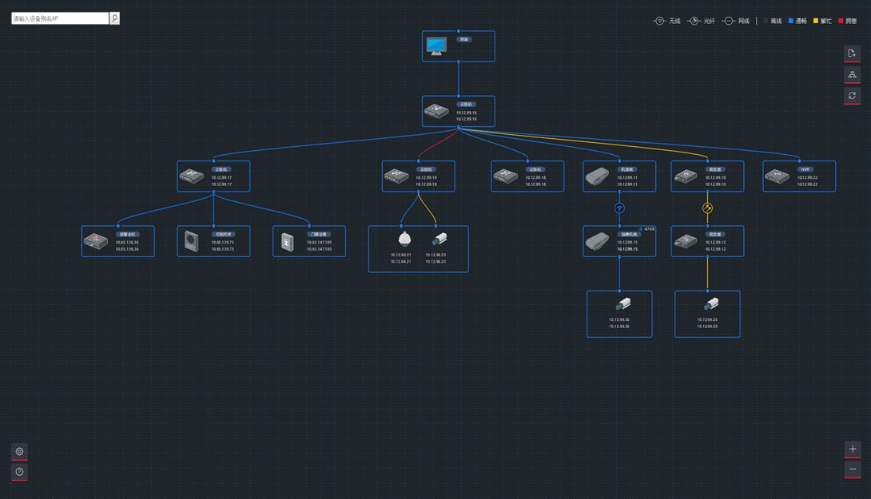Image resolution: width=871 pixels, height=499 pixels.
Task: Open help via the question mark icon
Action: coord(20,472)
